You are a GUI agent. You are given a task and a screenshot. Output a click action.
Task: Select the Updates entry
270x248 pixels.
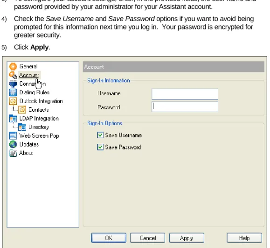[x=29, y=144]
